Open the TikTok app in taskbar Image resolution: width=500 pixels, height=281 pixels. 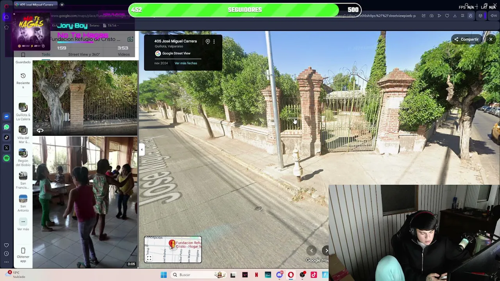(314, 275)
